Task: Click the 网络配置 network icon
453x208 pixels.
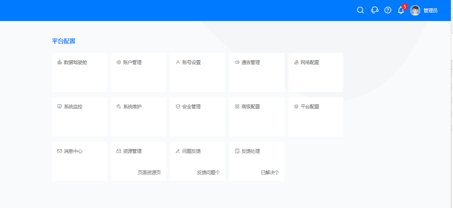Action: click(x=296, y=62)
